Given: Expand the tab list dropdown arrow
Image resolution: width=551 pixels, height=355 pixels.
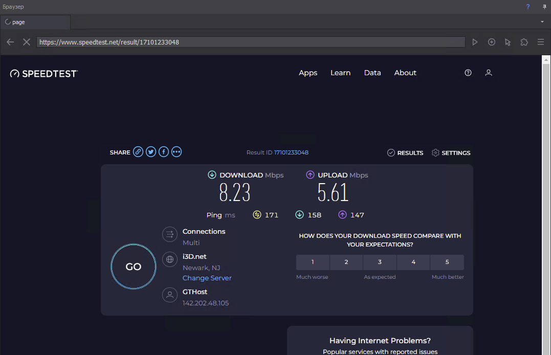Looking at the screenshot, I should tap(542, 22).
